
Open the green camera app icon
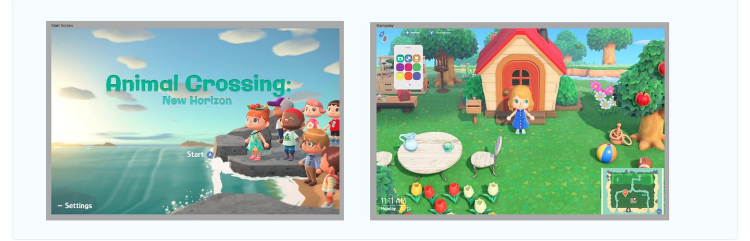click(400, 58)
